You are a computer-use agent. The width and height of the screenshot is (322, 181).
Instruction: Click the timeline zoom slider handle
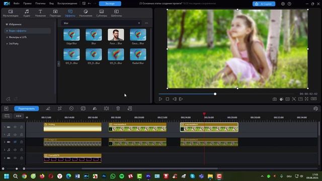(x=17, y=169)
